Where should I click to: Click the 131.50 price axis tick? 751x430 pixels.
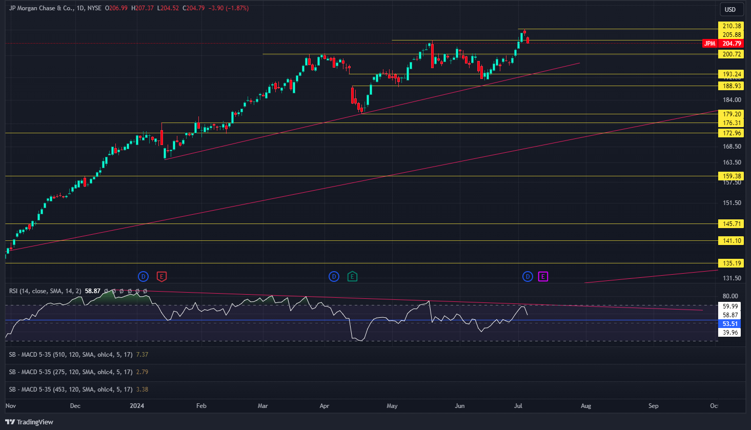click(732, 278)
